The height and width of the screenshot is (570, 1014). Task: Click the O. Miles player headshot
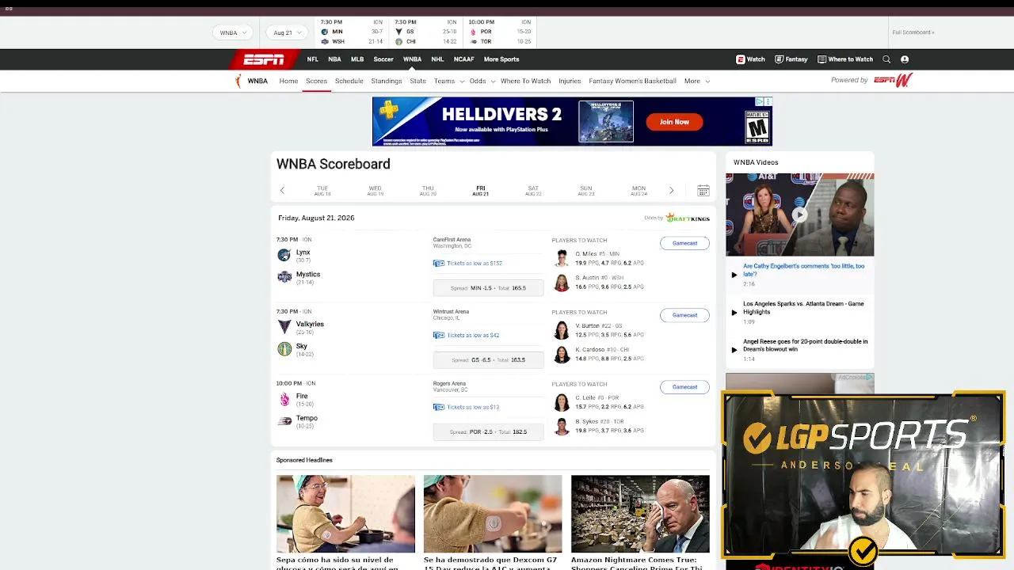click(x=562, y=258)
